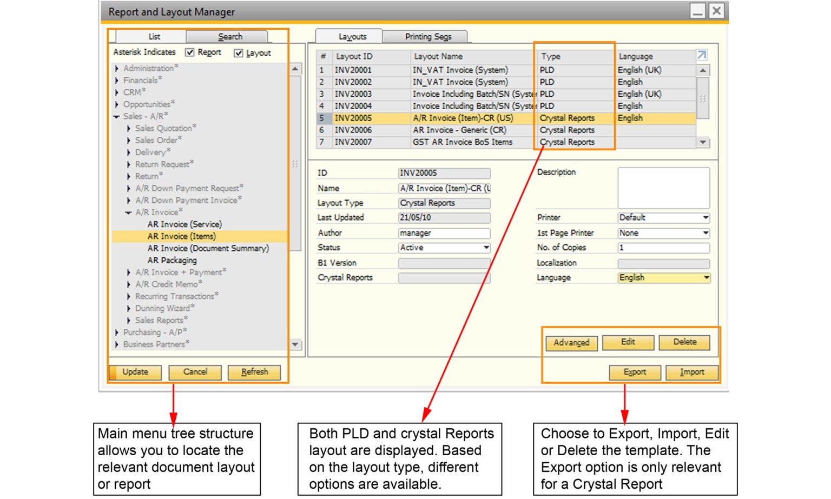Select AR Invoice (Service) in tree

click(184, 224)
